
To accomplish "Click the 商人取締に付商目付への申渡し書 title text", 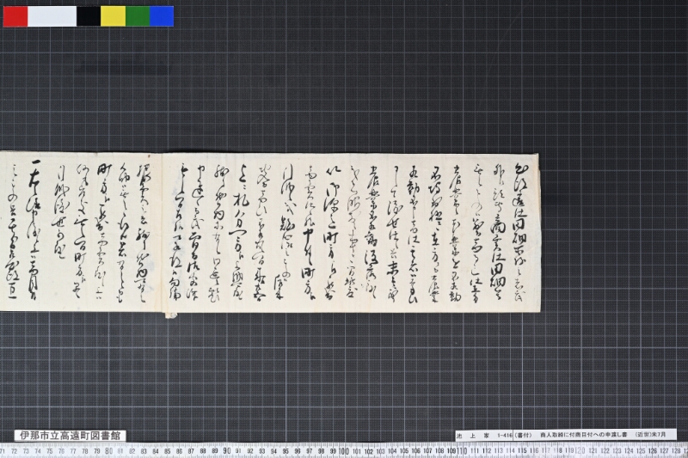I will [586, 435].
